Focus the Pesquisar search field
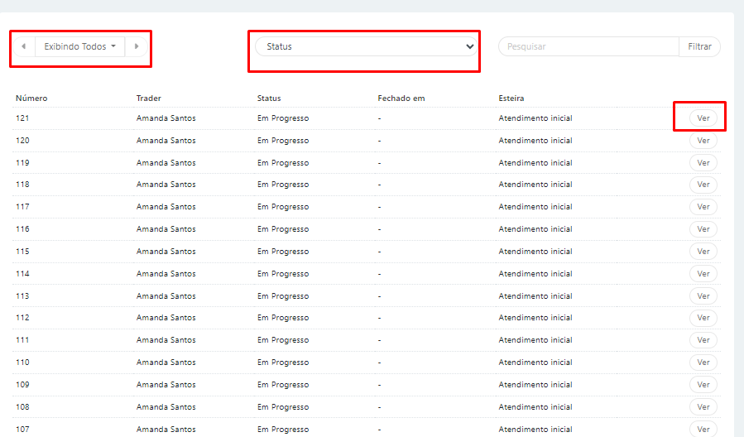This screenshot has width=744, height=437. point(588,46)
